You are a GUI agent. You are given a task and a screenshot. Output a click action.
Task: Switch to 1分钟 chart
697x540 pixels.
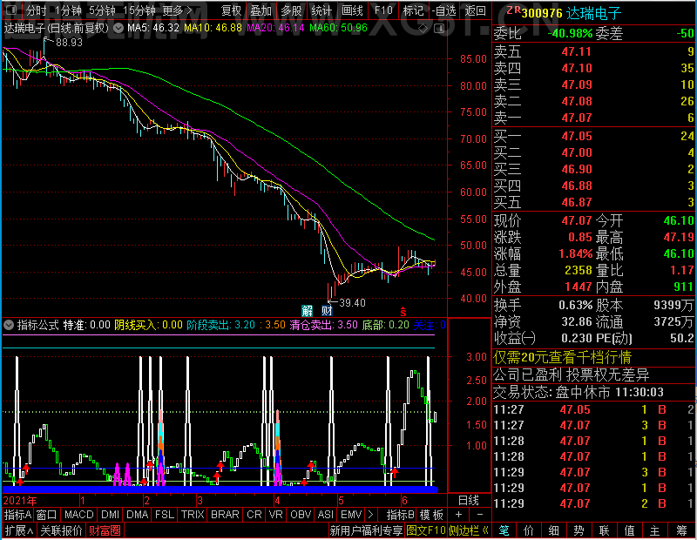pyautogui.click(x=68, y=10)
